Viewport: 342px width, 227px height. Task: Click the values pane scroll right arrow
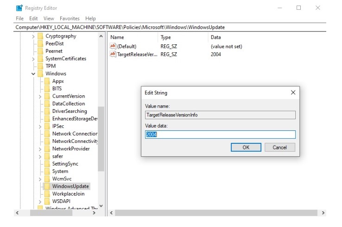pos(323,213)
